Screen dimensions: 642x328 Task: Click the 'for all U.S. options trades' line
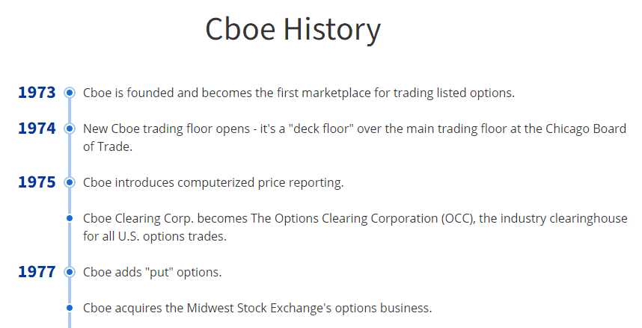[x=155, y=236]
